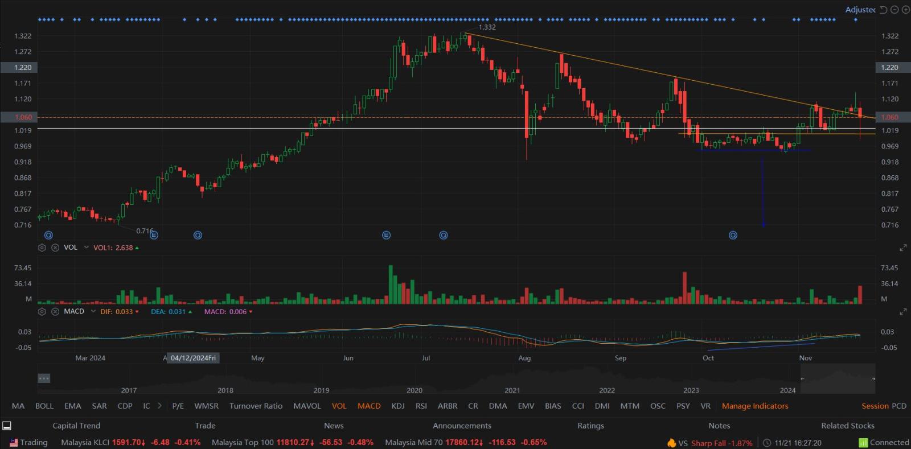Open the Adjusted price dropdown

(860, 10)
